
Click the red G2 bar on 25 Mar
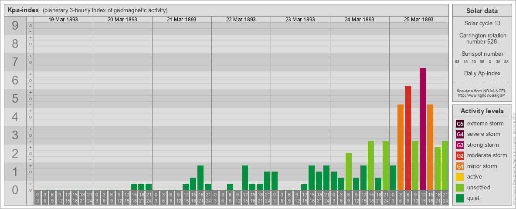click(x=408, y=138)
